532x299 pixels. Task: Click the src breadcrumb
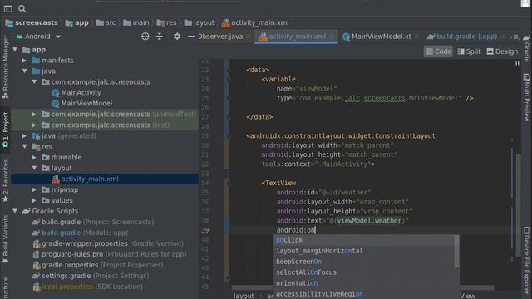point(106,22)
